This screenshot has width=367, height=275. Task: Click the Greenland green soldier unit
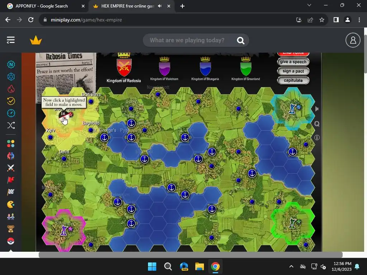[292, 223]
